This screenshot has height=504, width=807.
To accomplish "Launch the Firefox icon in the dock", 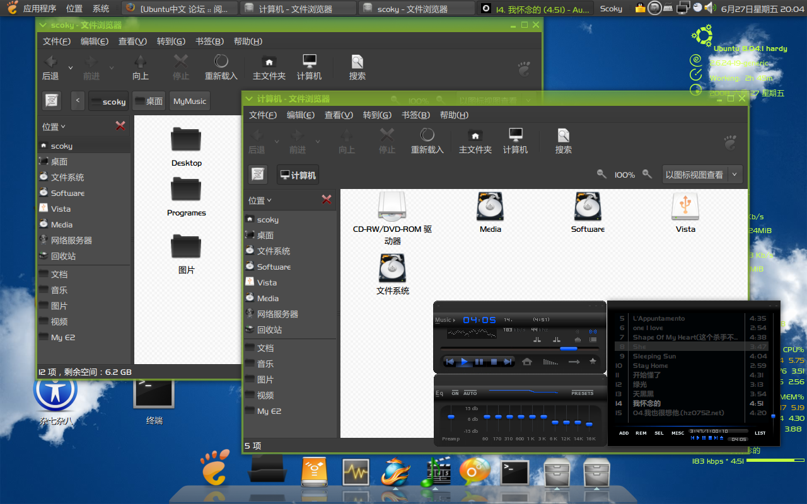I will 396,472.
